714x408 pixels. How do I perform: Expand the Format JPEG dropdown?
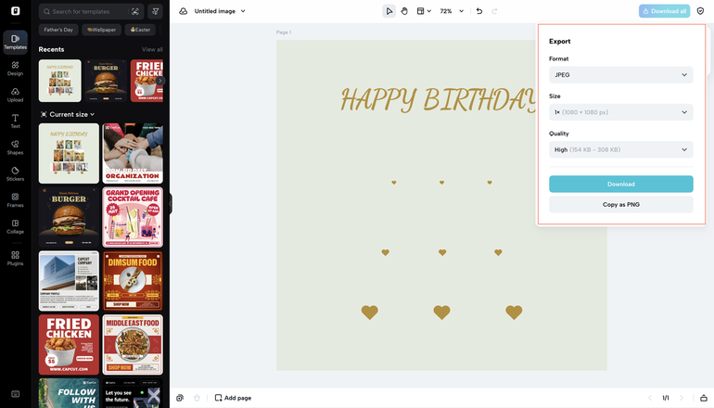tap(620, 74)
